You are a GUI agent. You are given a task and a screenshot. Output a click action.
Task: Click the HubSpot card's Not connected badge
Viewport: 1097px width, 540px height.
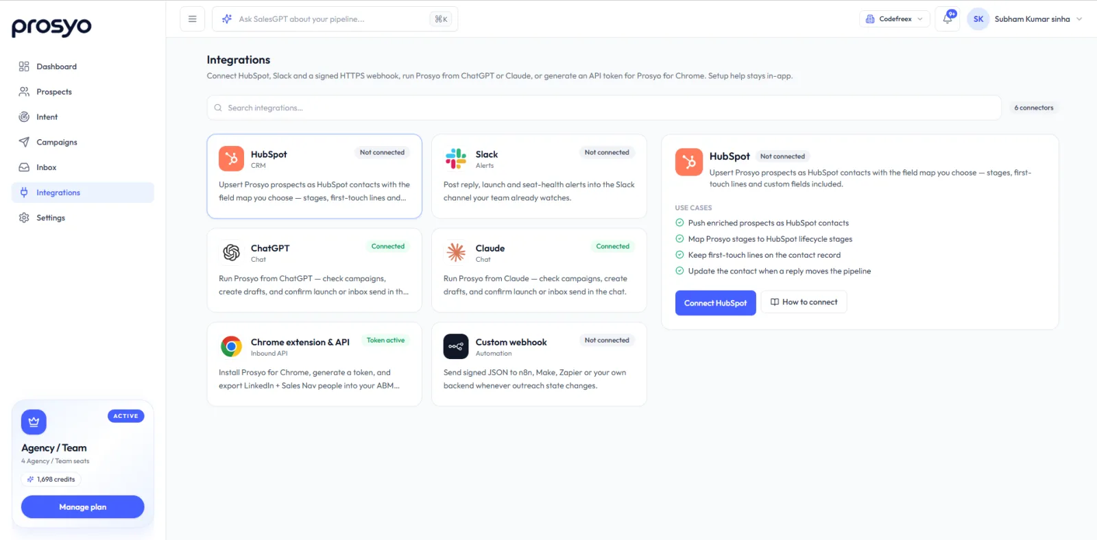pyautogui.click(x=382, y=153)
